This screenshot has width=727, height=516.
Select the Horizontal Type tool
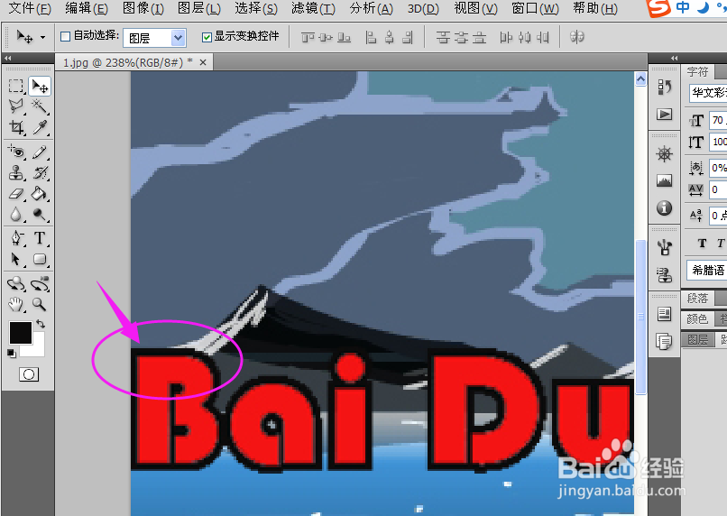[40, 238]
